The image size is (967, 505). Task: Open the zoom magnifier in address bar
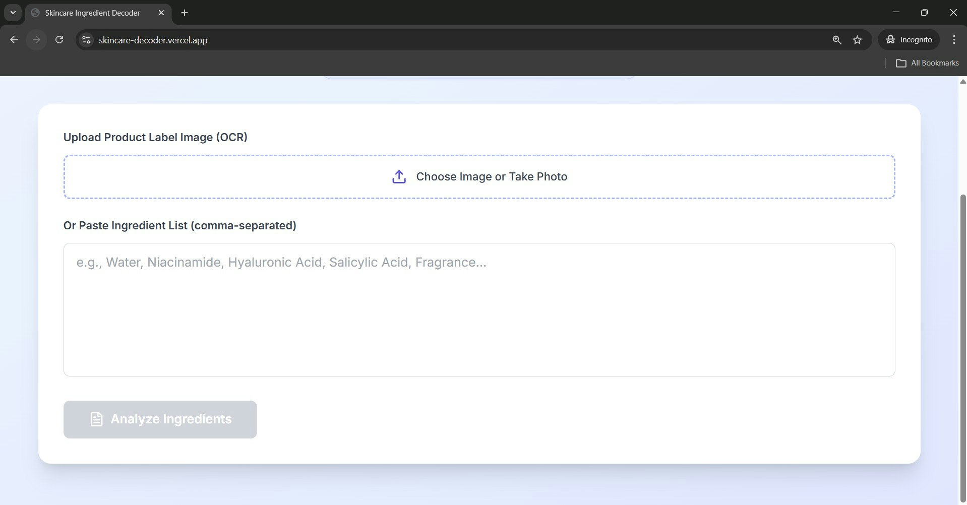(837, 40)
